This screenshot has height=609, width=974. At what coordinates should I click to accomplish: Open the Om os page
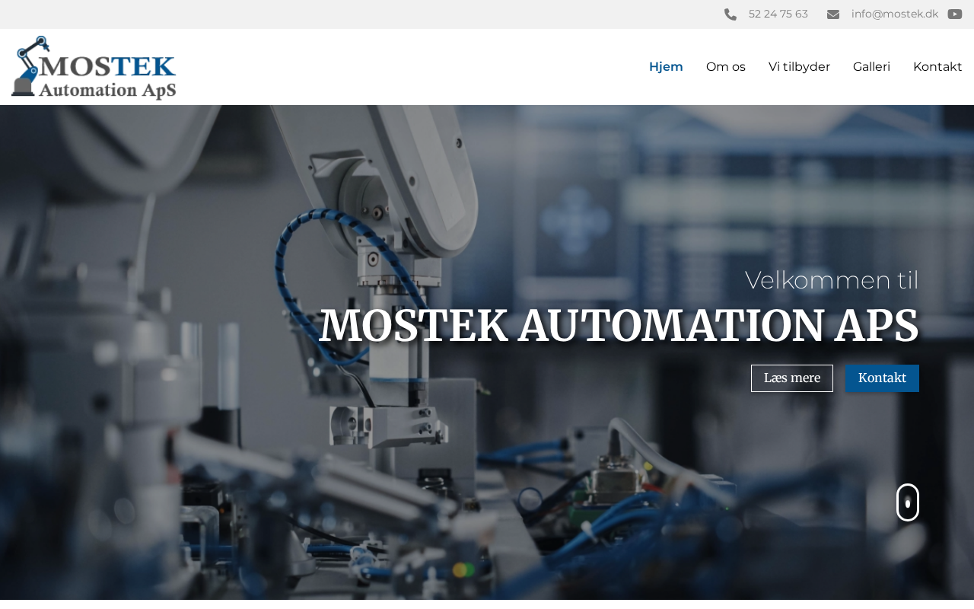point(726,67)
